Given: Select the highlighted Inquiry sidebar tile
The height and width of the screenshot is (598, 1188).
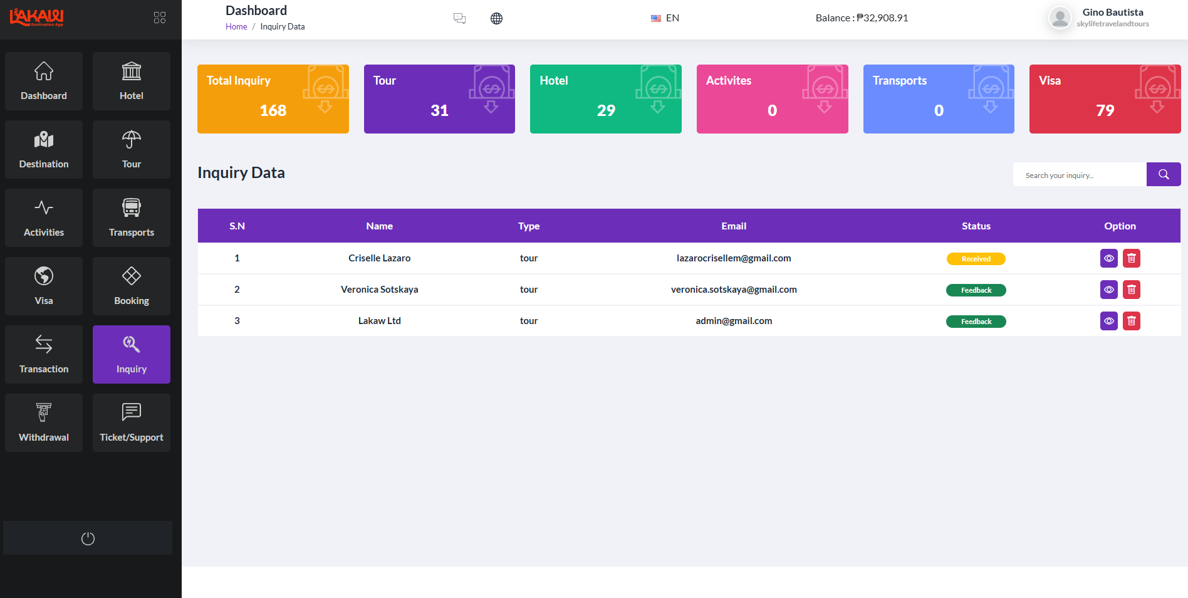Looking at the screenshot, I should pyautogui.click(x=132, y=355).
